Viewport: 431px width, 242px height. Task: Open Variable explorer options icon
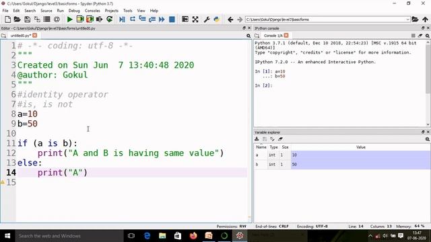click(x=428, y=139)
